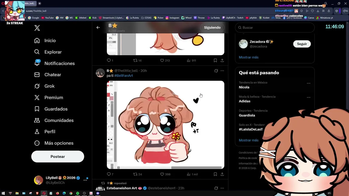Open Adidas trend
Viewport: 349px width, 196px height.
pyautogui.click(x=245, y=101)
